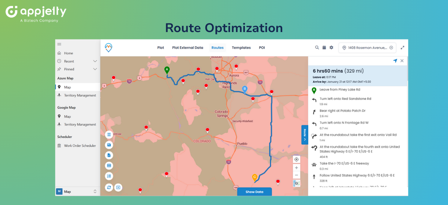Click the red pin near the map's bottom-right corner
The height and width of the screenshot is (205, 448).
pyautogui.click(x=278, y=182)
